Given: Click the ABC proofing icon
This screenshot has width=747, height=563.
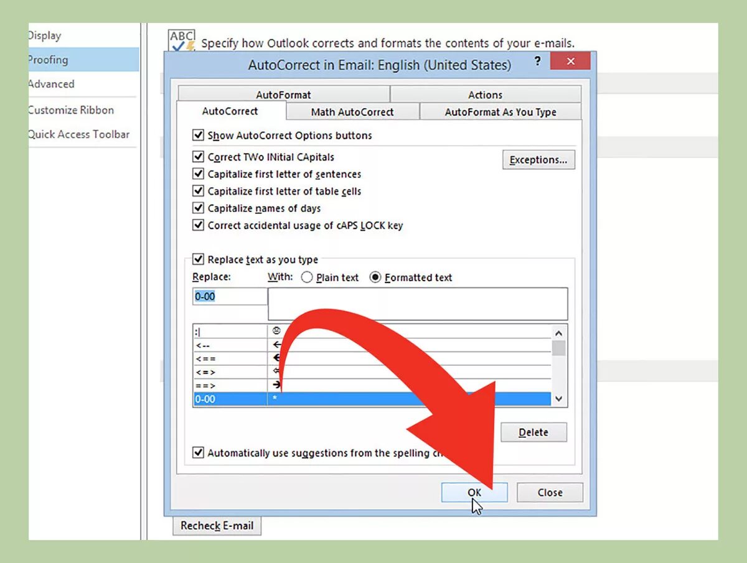Looking at the screenshot, I should pos(182,40).
